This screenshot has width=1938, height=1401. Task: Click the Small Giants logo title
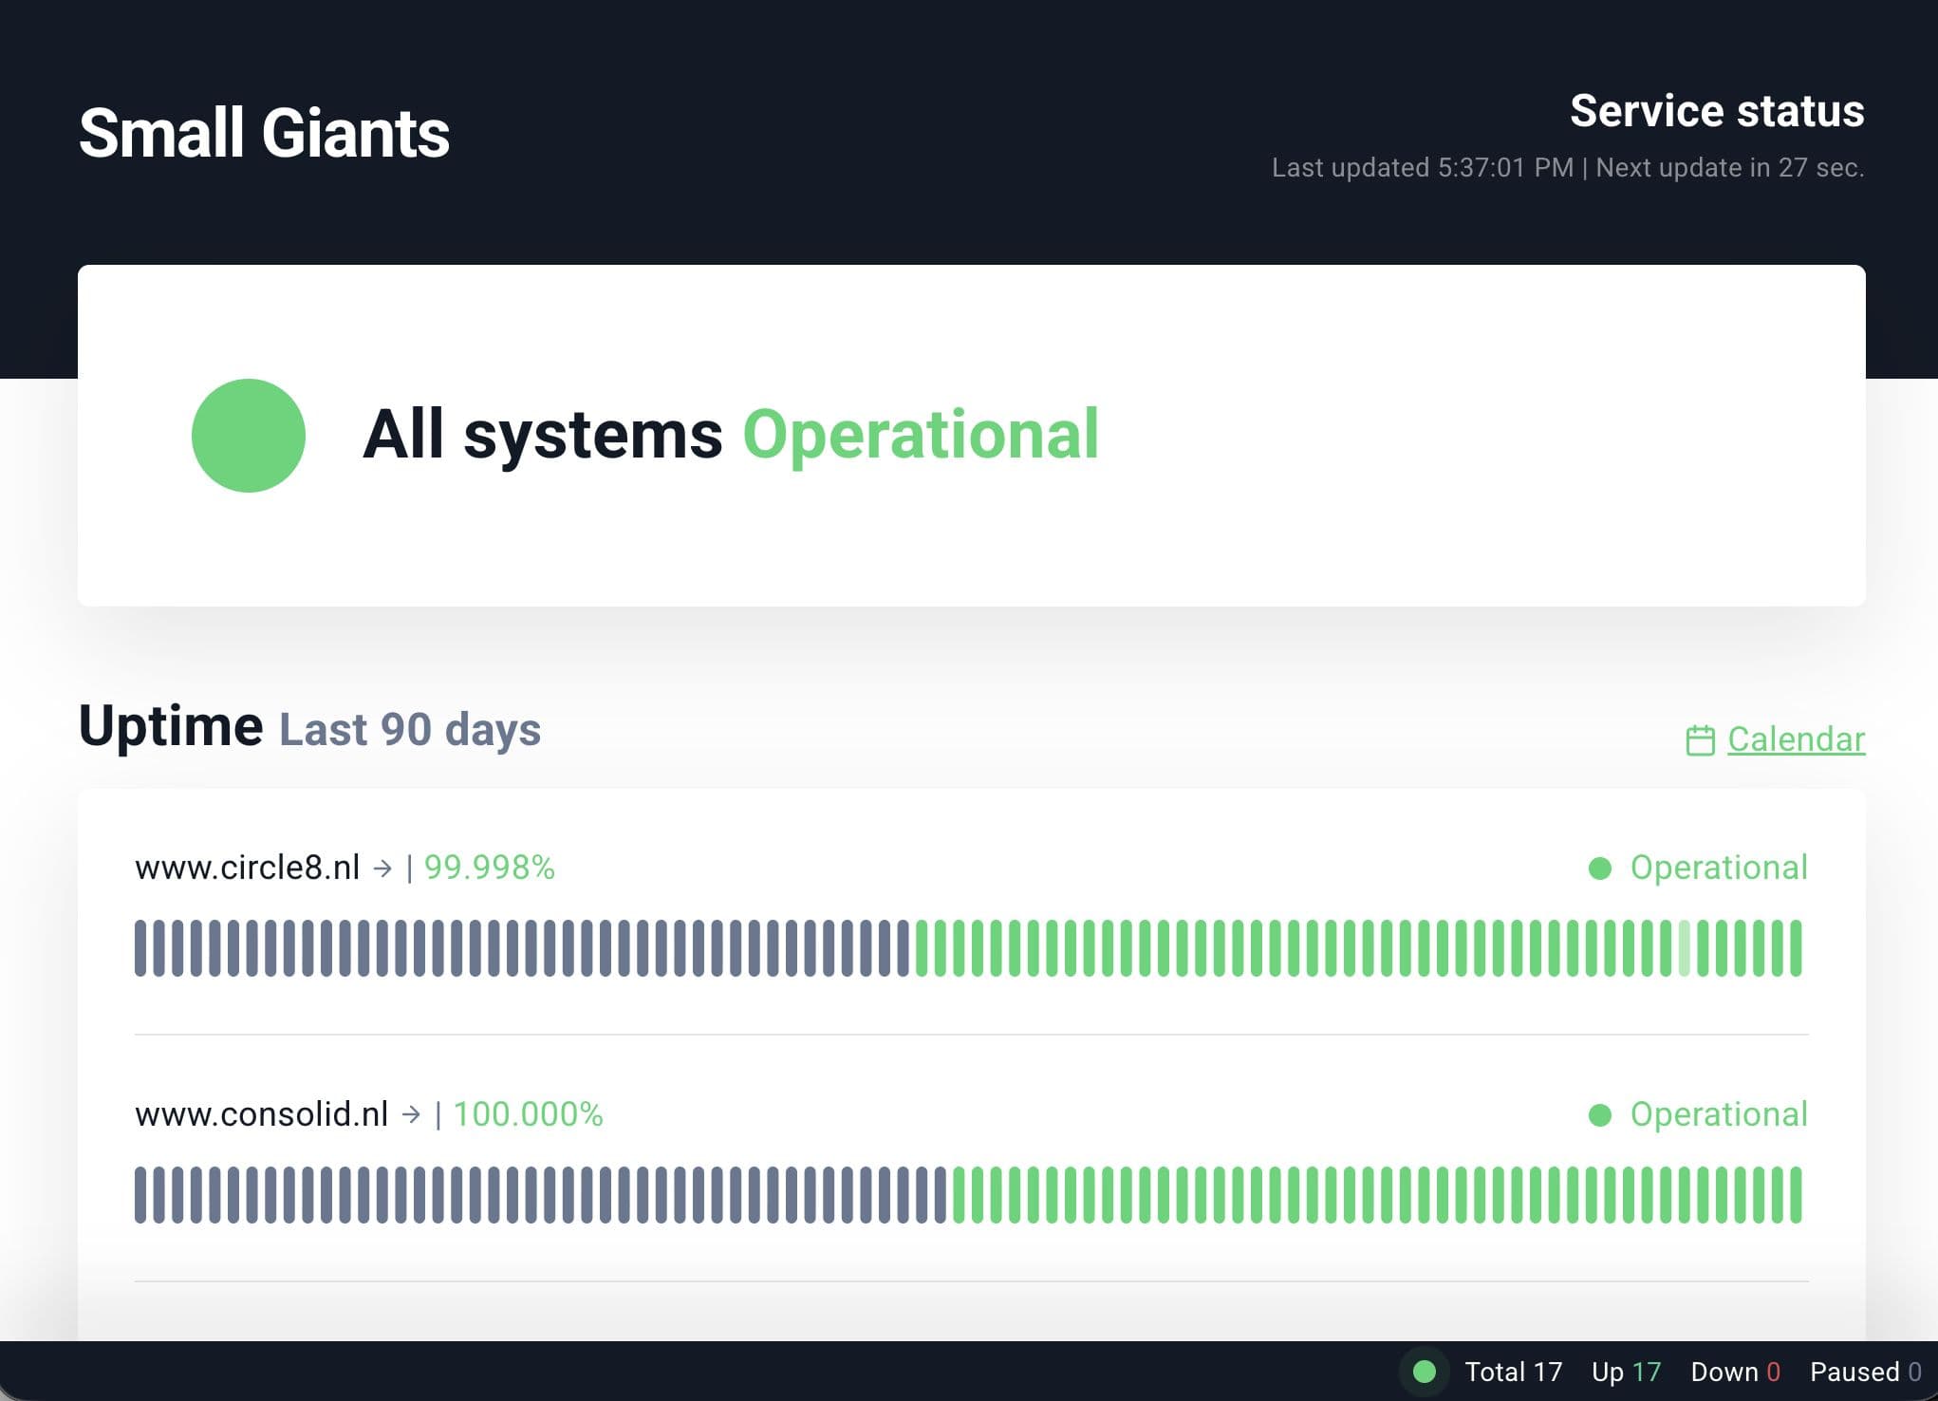coord(264,133)
